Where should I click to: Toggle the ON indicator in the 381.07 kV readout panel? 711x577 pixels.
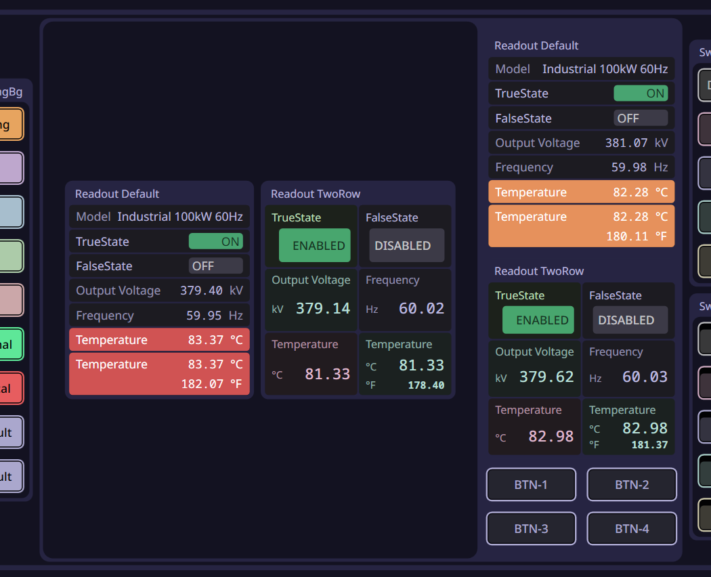click(x=641, y=93)
